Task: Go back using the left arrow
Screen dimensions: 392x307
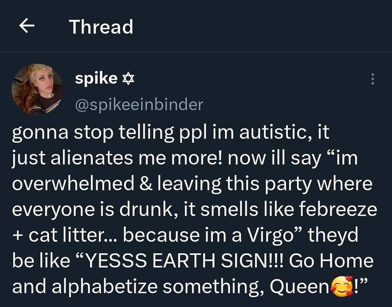Action: pos(27,27)
